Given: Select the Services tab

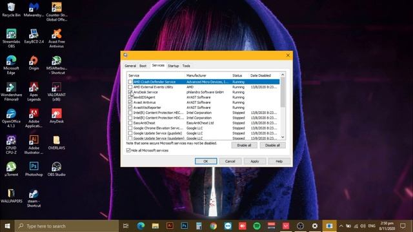Looking at the screenshot, I should (158, 65).
